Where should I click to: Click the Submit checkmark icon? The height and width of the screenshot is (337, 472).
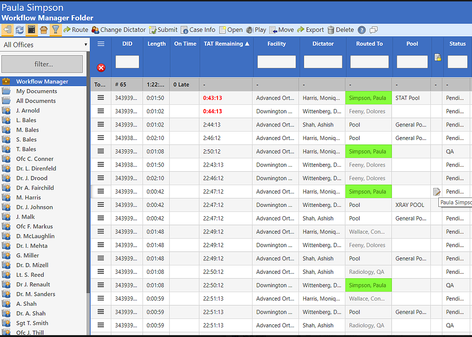(152, 29)
